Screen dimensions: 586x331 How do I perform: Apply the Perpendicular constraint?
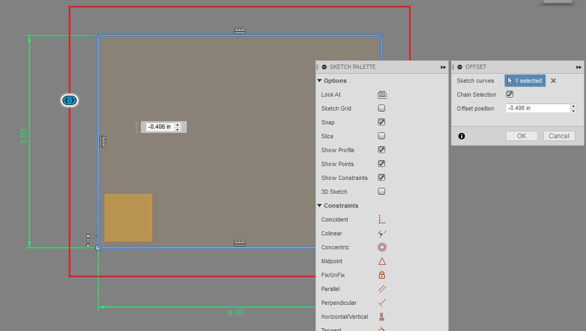pos(382,302)
